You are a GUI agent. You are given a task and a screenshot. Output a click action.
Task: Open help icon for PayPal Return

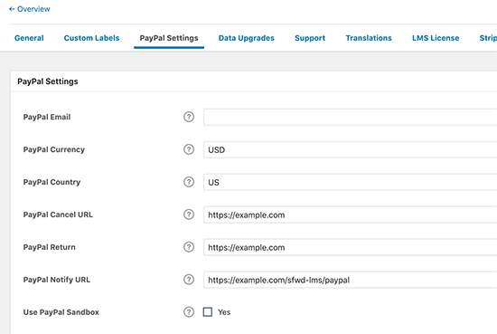pyautogui.click(x=189, y=247)
